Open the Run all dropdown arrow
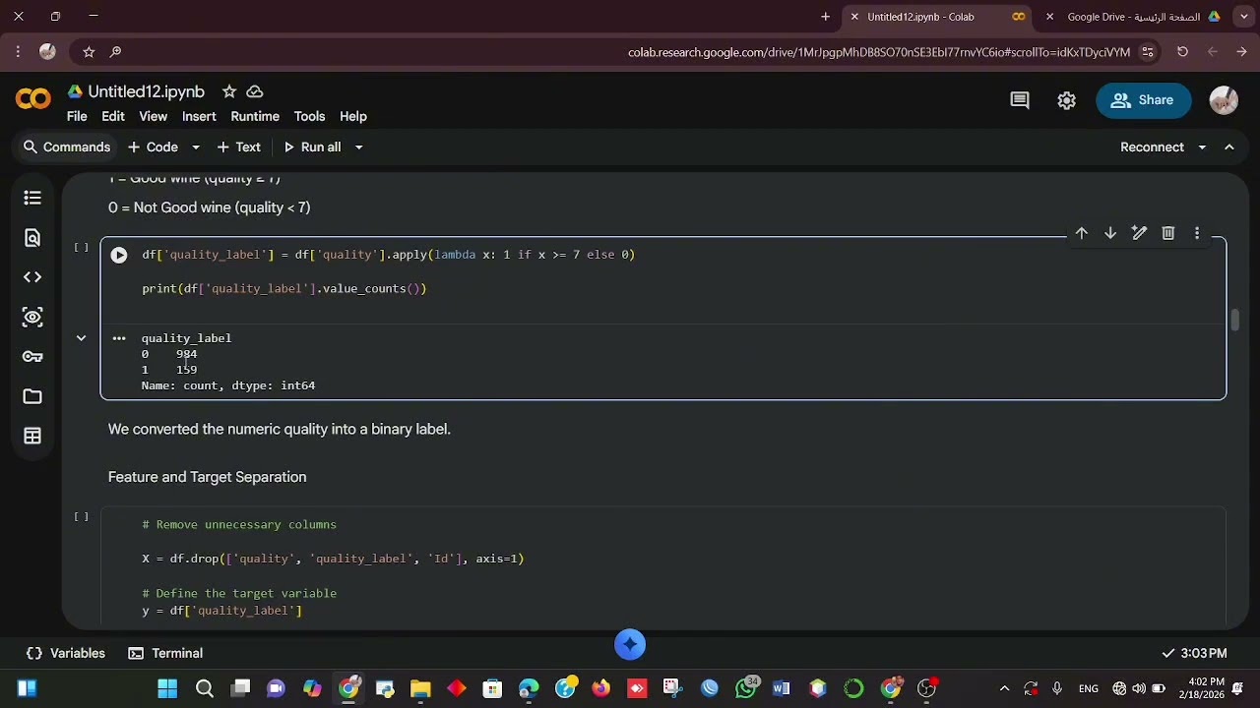 358,147
